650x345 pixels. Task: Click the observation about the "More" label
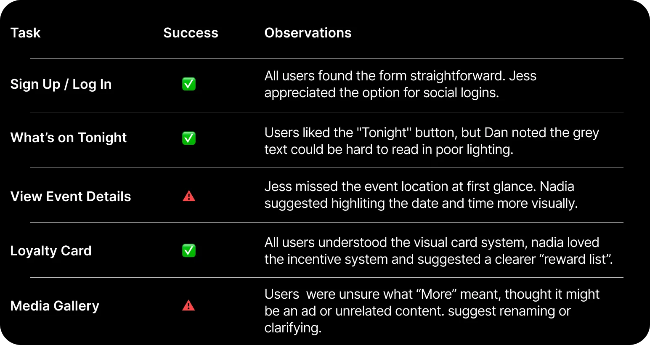(431, 311)
